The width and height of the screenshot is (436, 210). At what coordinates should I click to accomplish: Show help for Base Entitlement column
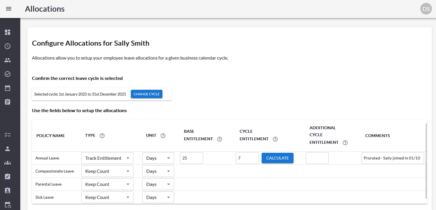(x=220, y=139)
